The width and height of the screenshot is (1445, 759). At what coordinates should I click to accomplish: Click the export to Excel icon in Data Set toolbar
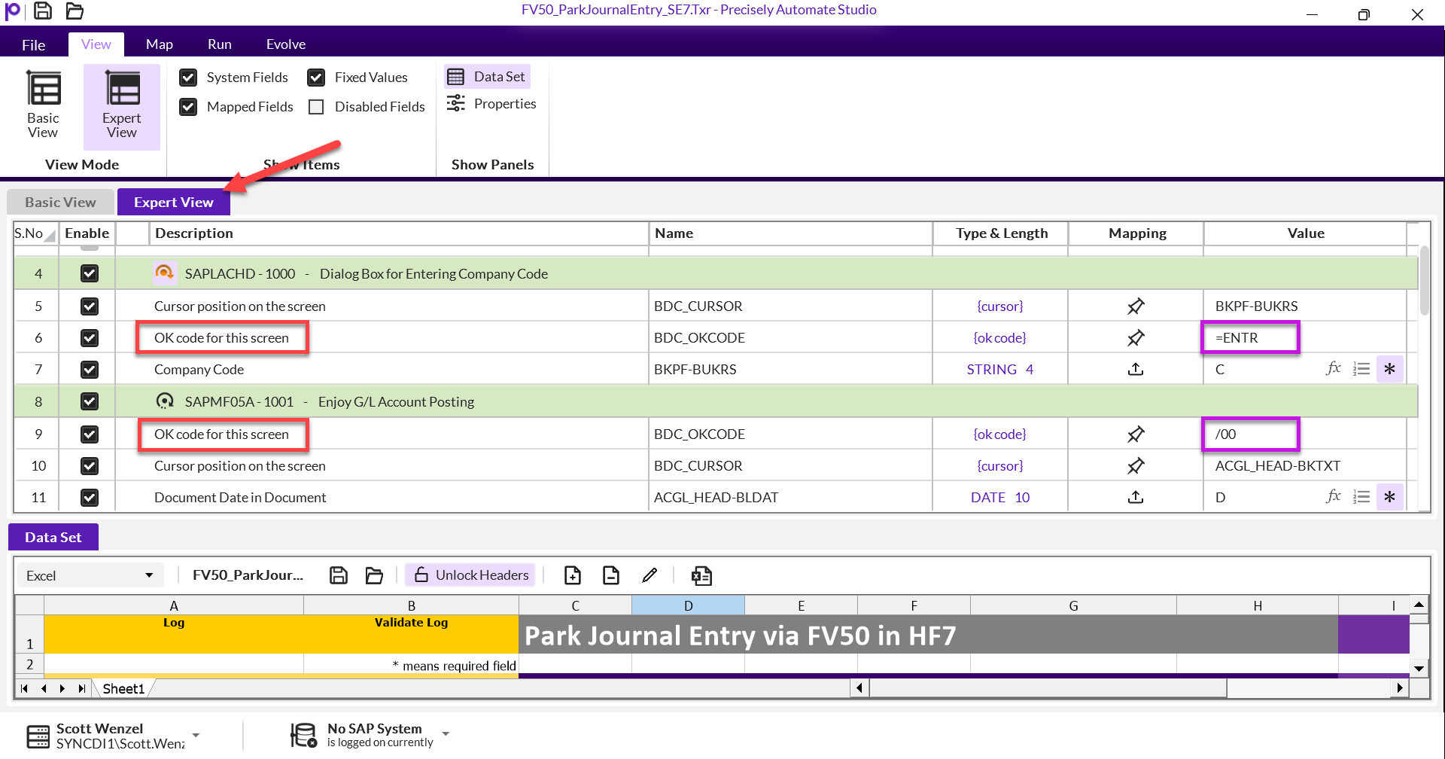pyautogui.click(x=701, y=575)
